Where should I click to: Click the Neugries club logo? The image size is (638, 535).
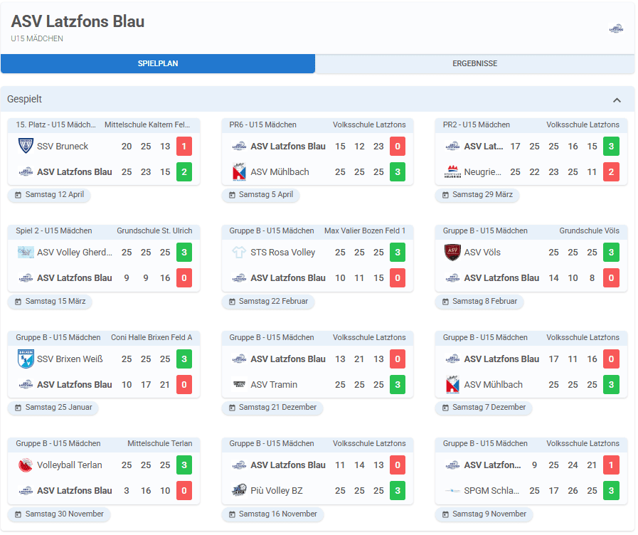pyautogui.click(x=452, y=171)
